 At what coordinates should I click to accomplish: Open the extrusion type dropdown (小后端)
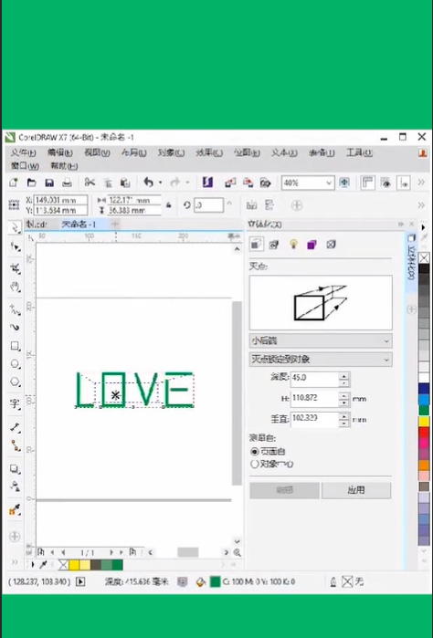321,340
